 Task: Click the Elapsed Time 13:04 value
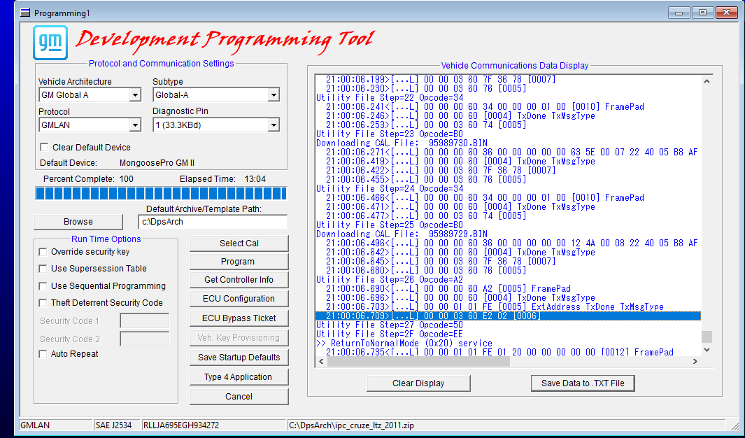(255, 179)
